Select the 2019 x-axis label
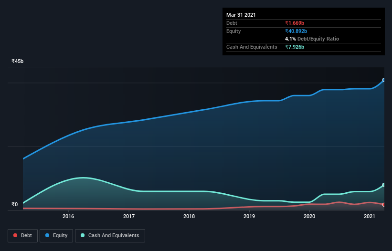Image resolution: width=392 pixels, height=251 pixels. click(249, 216)
